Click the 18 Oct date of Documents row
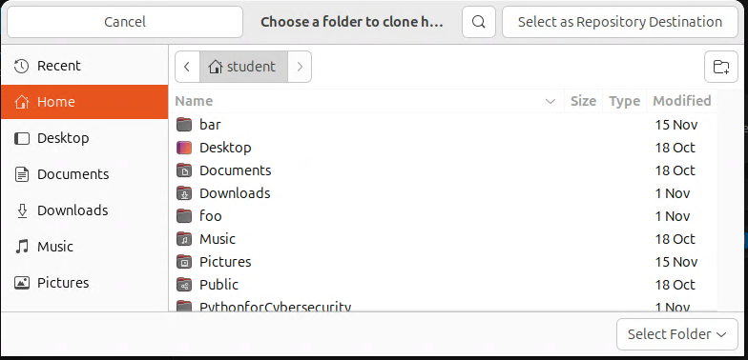Viewport: 748px width, 360px height. [675, 170]
